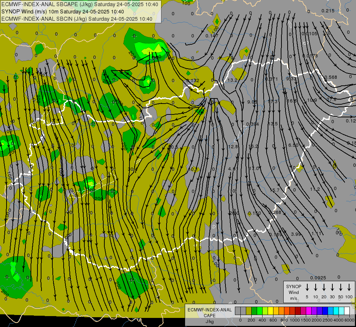
Task: Click the 0.371 value on the map
Action: point(272,79)
